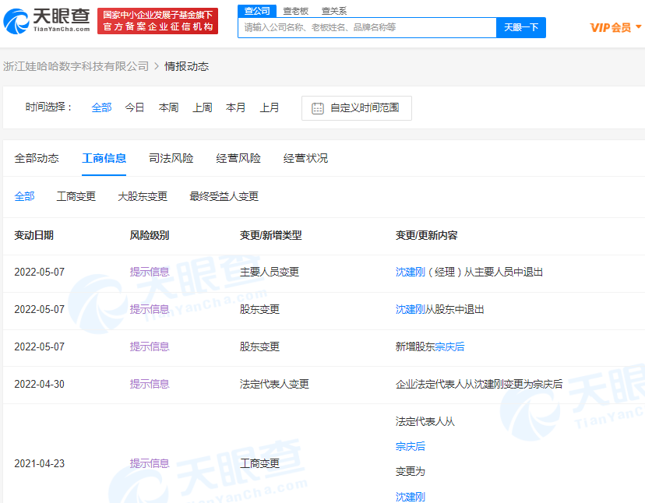
Task: Click the 变更/更新内容 column header
Action: click(x=427, y=235)
